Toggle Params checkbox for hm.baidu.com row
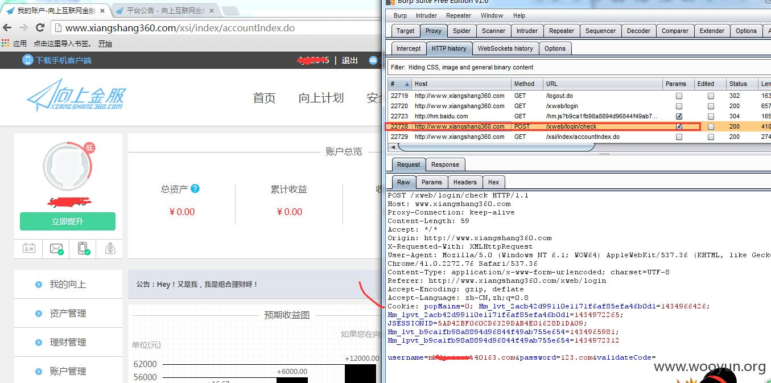 point(679,117)
